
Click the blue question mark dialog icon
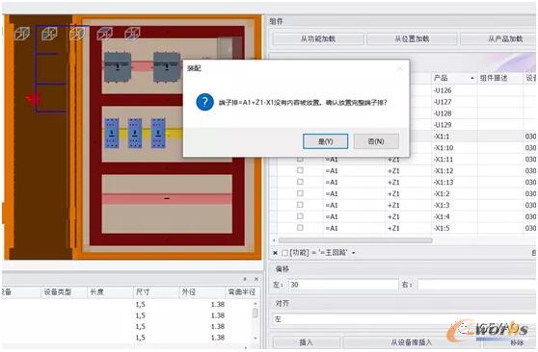204,102
